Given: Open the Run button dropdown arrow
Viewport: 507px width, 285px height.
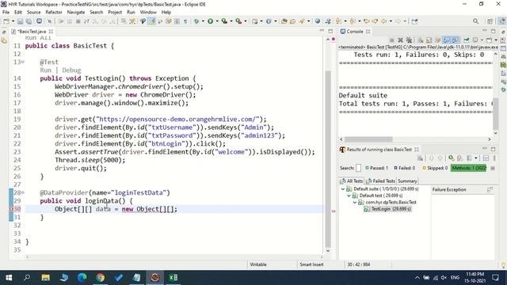Looking at the screenshot, I should point(217,21).
